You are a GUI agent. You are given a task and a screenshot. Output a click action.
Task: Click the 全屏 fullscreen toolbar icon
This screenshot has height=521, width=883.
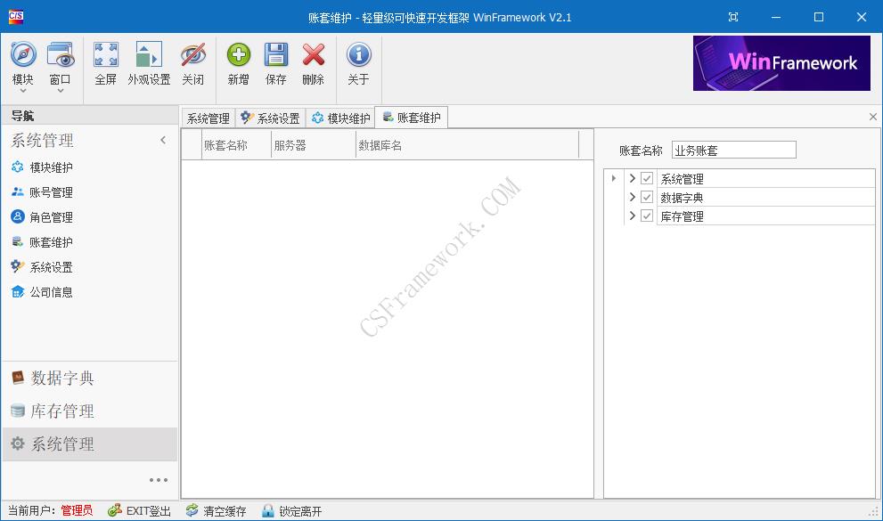point(106,62)
